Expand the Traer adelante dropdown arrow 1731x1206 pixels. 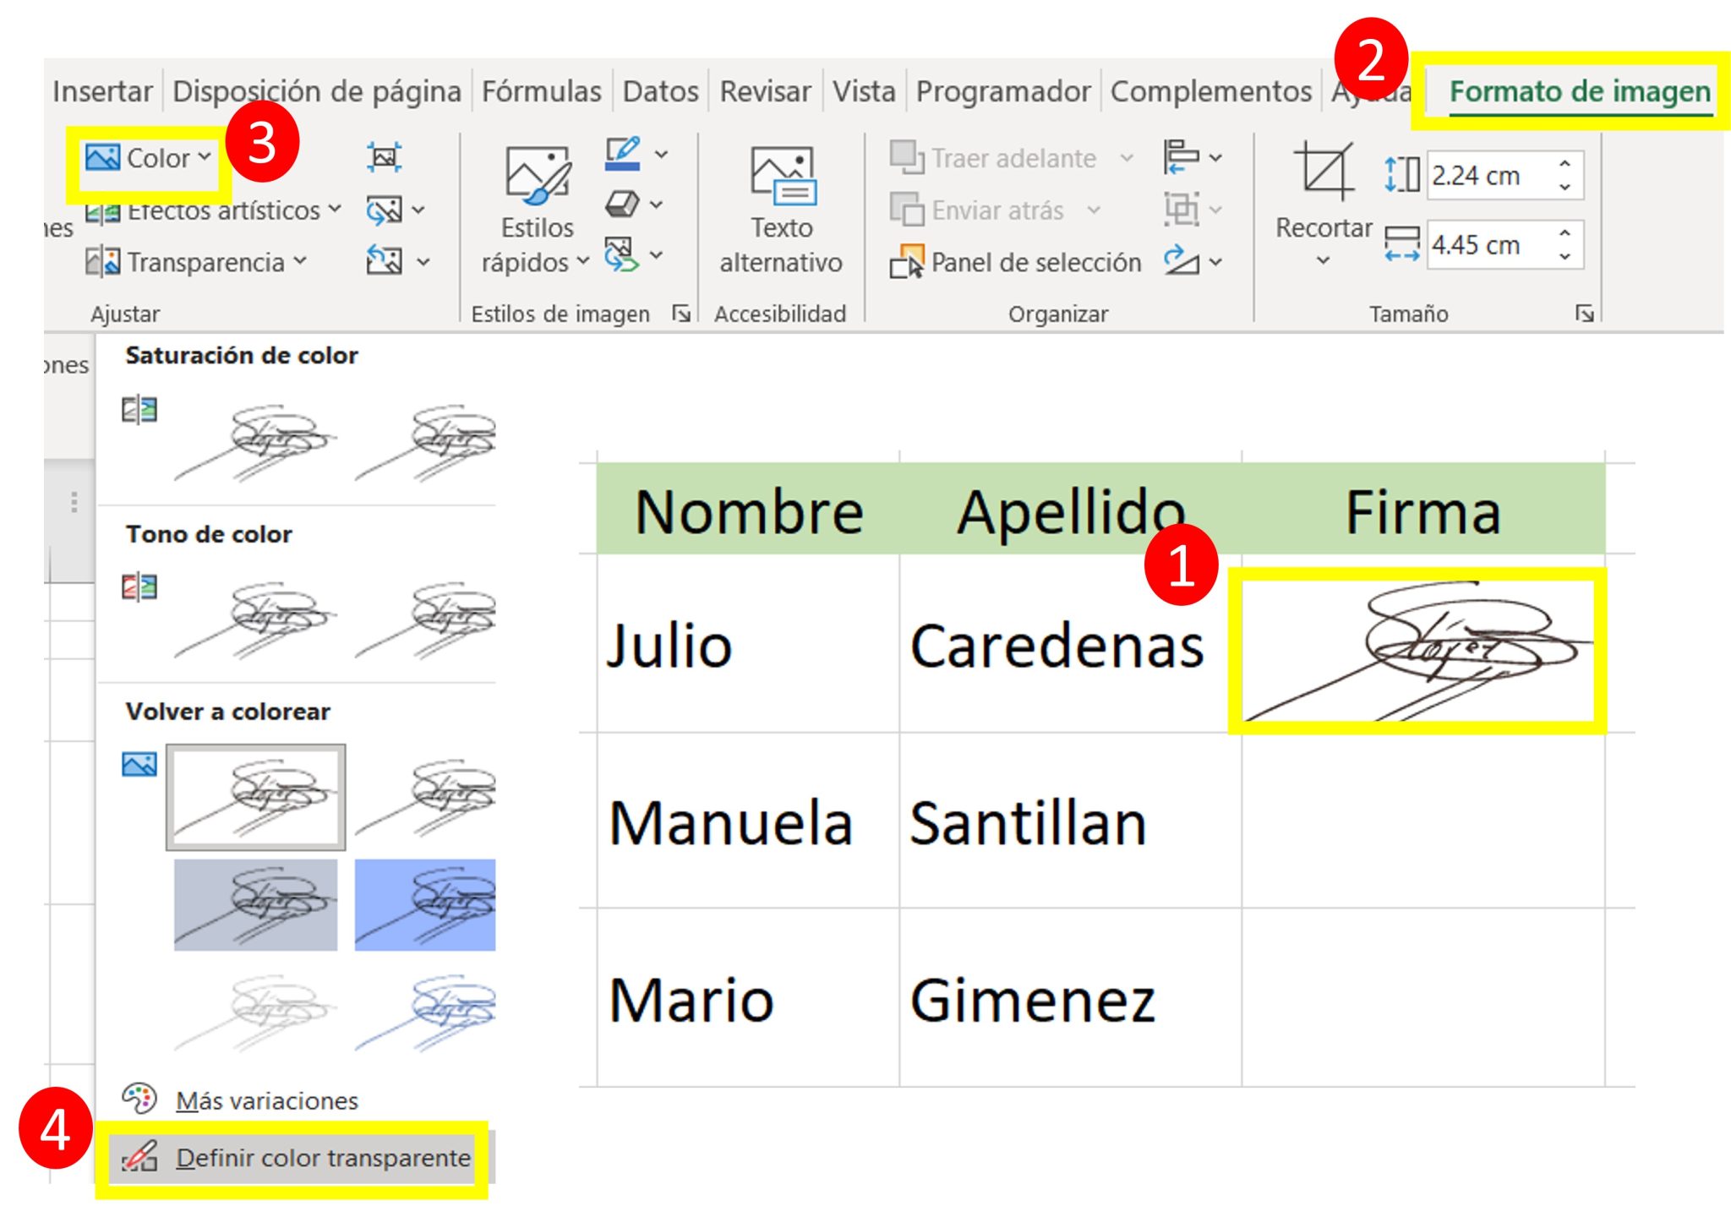click(x=1126, y=157)
